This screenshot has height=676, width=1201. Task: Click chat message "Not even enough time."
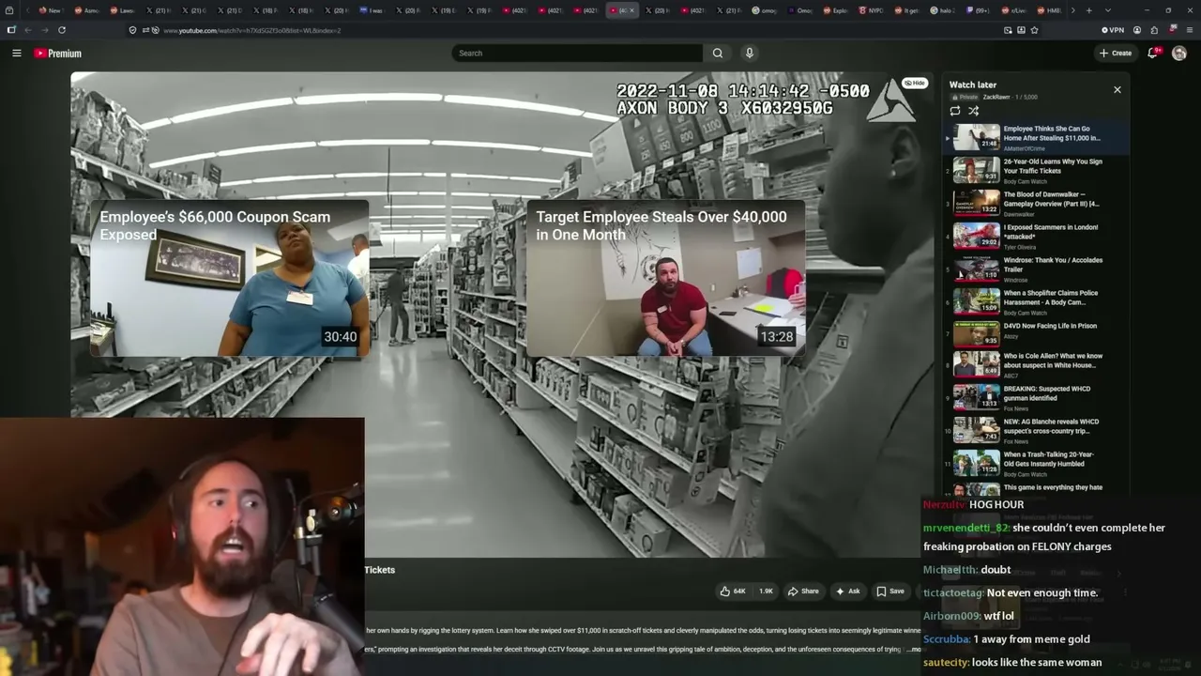pyautogui.click(x=1042, y=593)
